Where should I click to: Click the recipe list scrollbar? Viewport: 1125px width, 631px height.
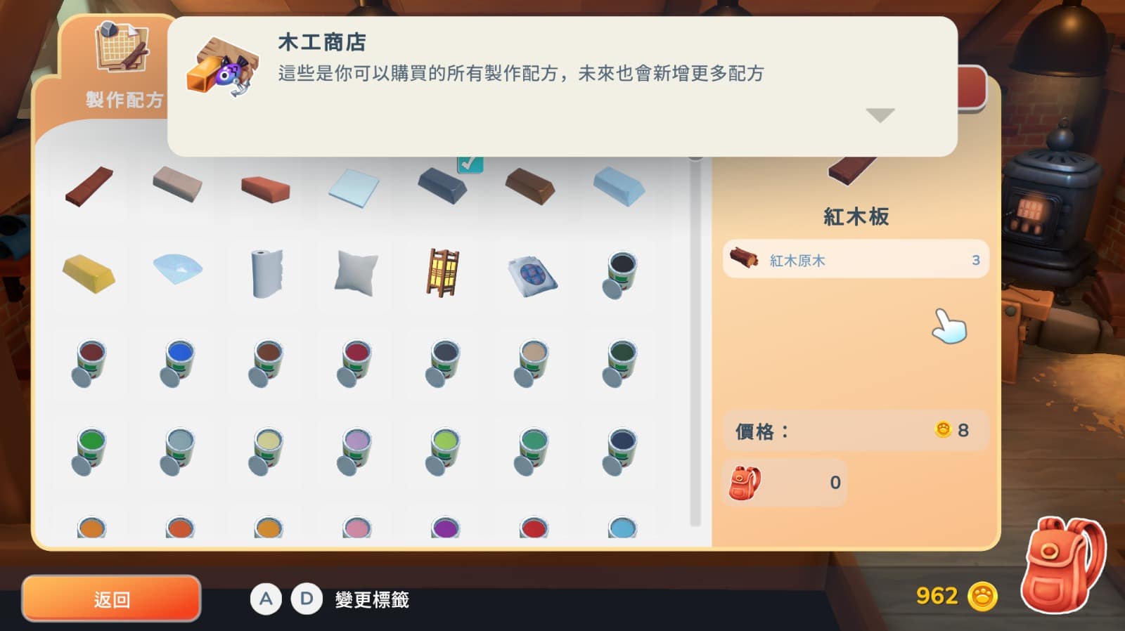pyautogui.click(x=695, y=340)
